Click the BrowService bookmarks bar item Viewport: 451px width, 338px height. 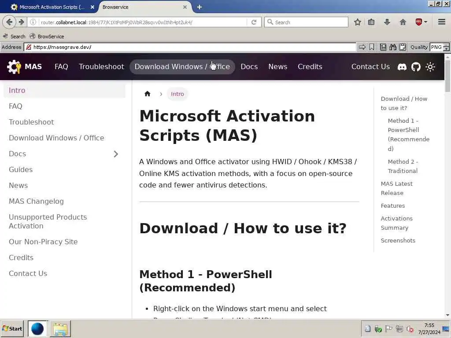click(47, 37)
